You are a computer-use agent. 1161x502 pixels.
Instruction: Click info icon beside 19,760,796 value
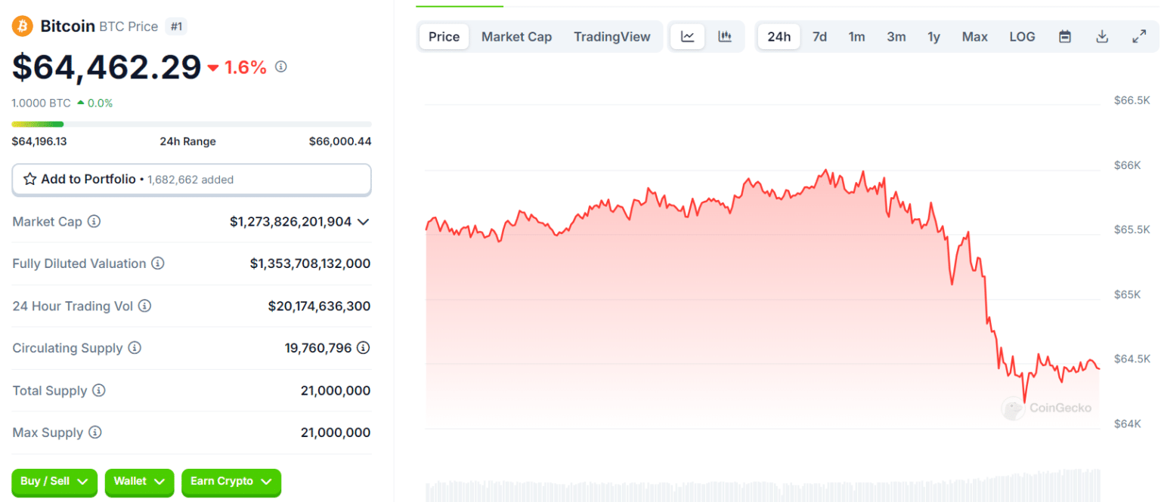(x=364, y=348)
